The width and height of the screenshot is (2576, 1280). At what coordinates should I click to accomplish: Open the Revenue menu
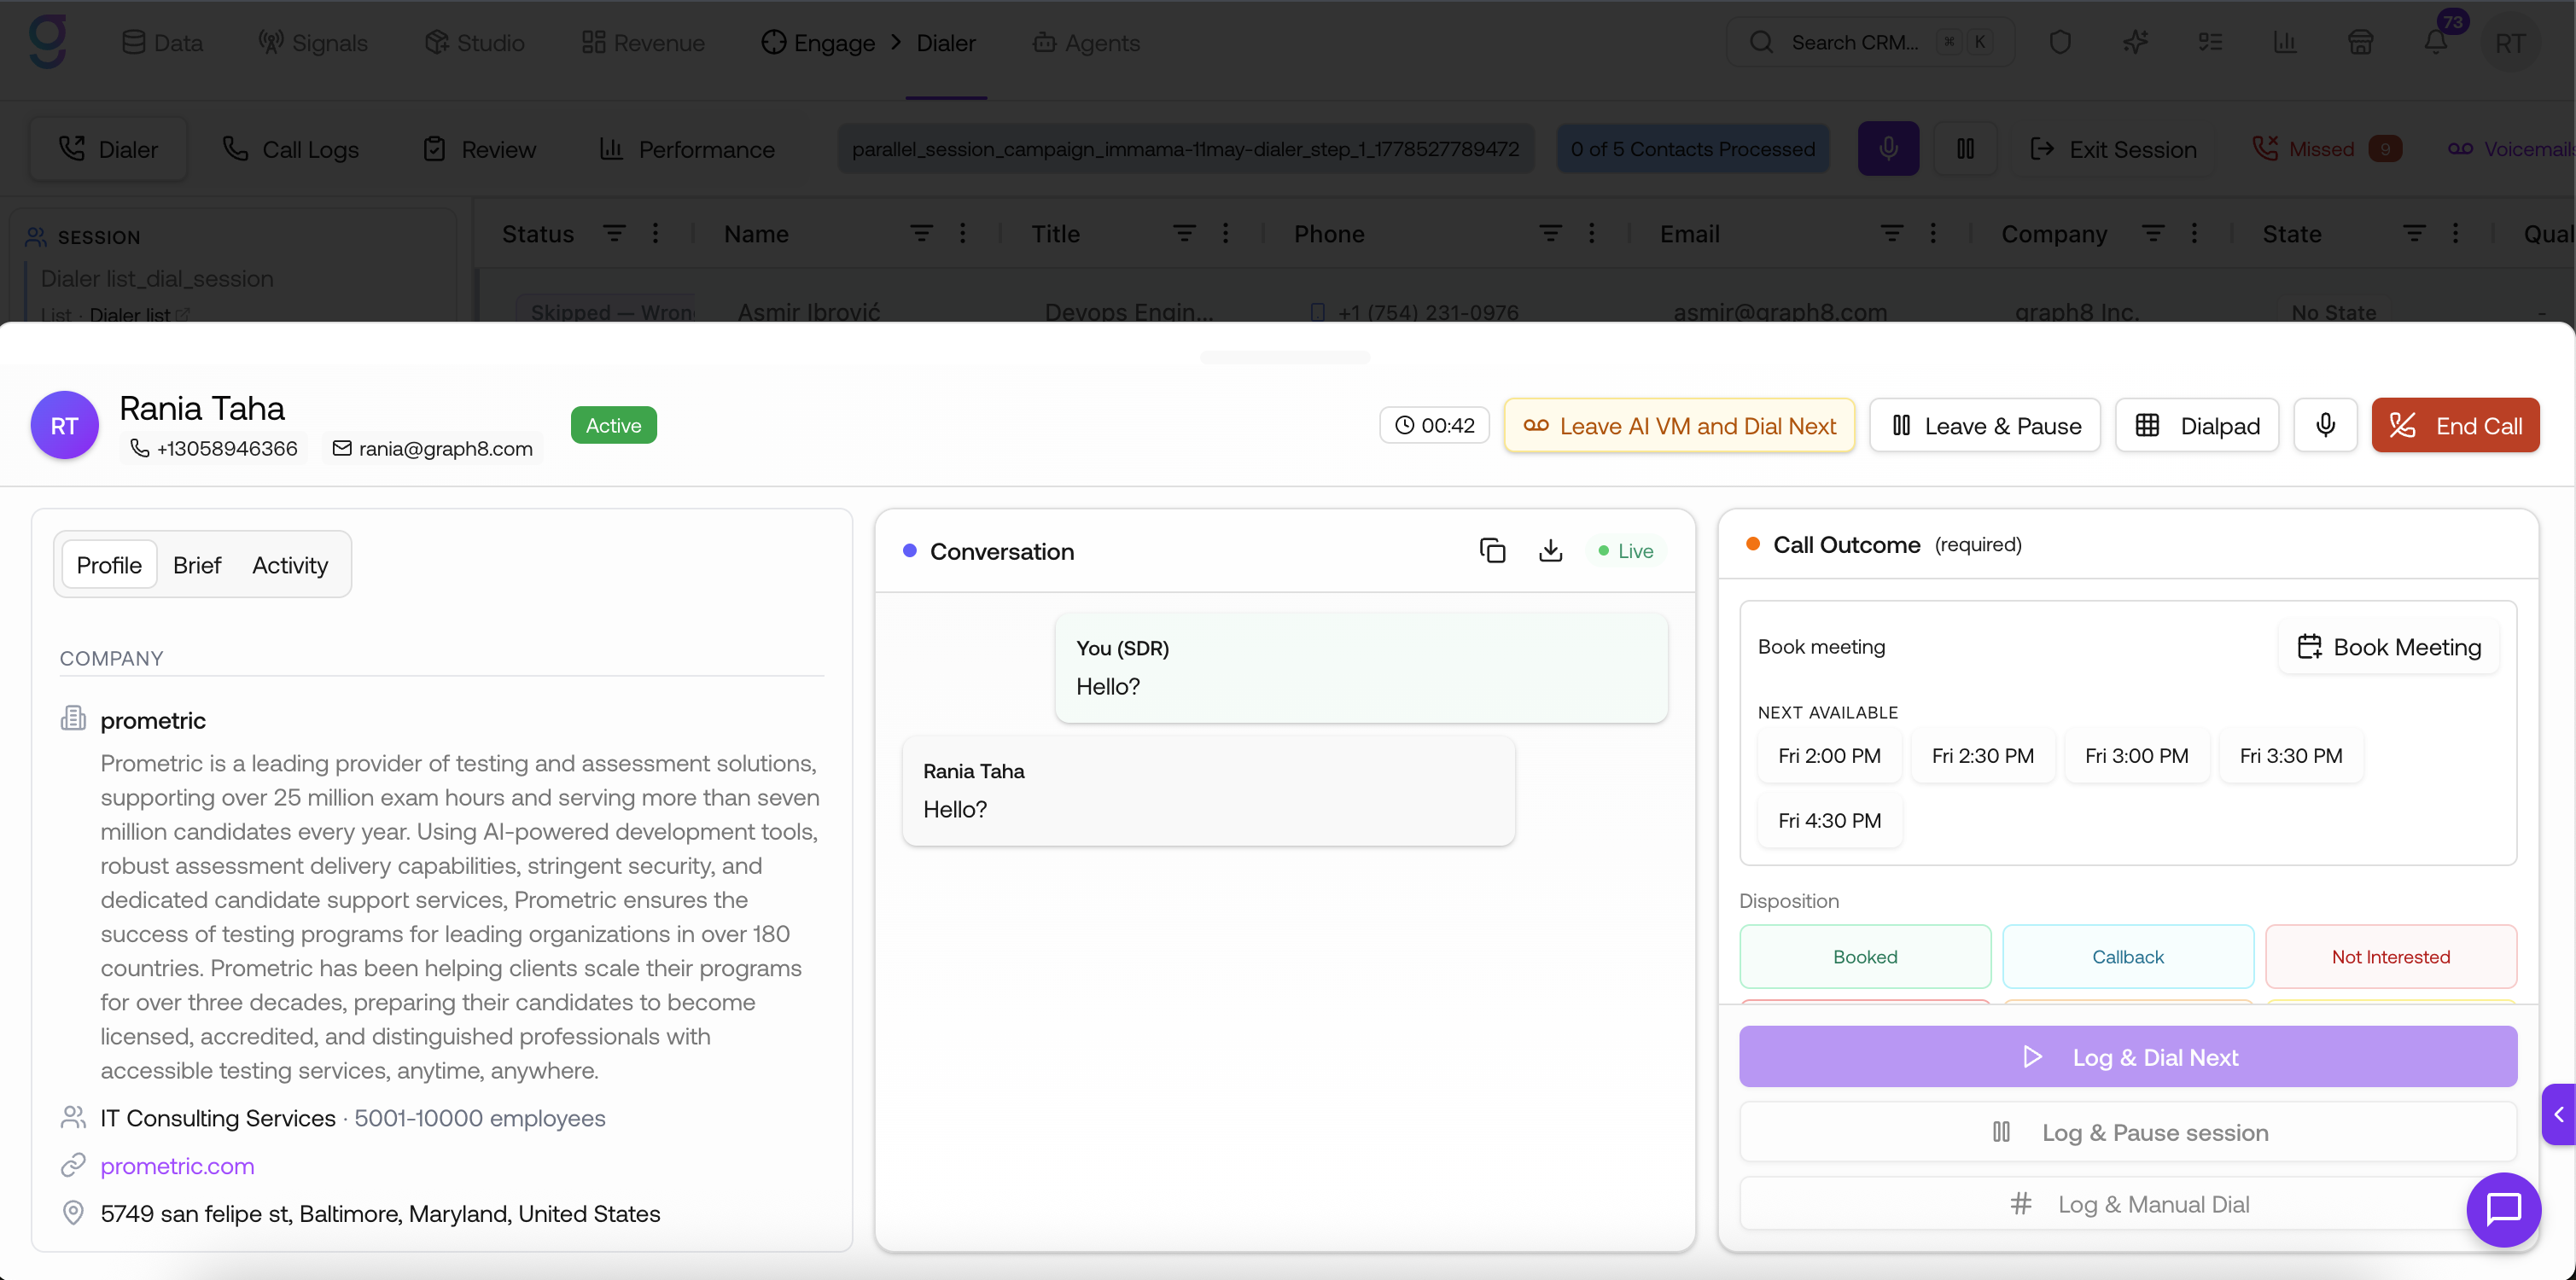644,42
